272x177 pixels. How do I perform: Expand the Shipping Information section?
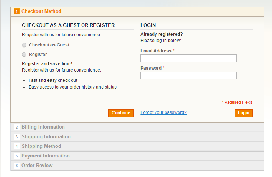tap(46, 137)
